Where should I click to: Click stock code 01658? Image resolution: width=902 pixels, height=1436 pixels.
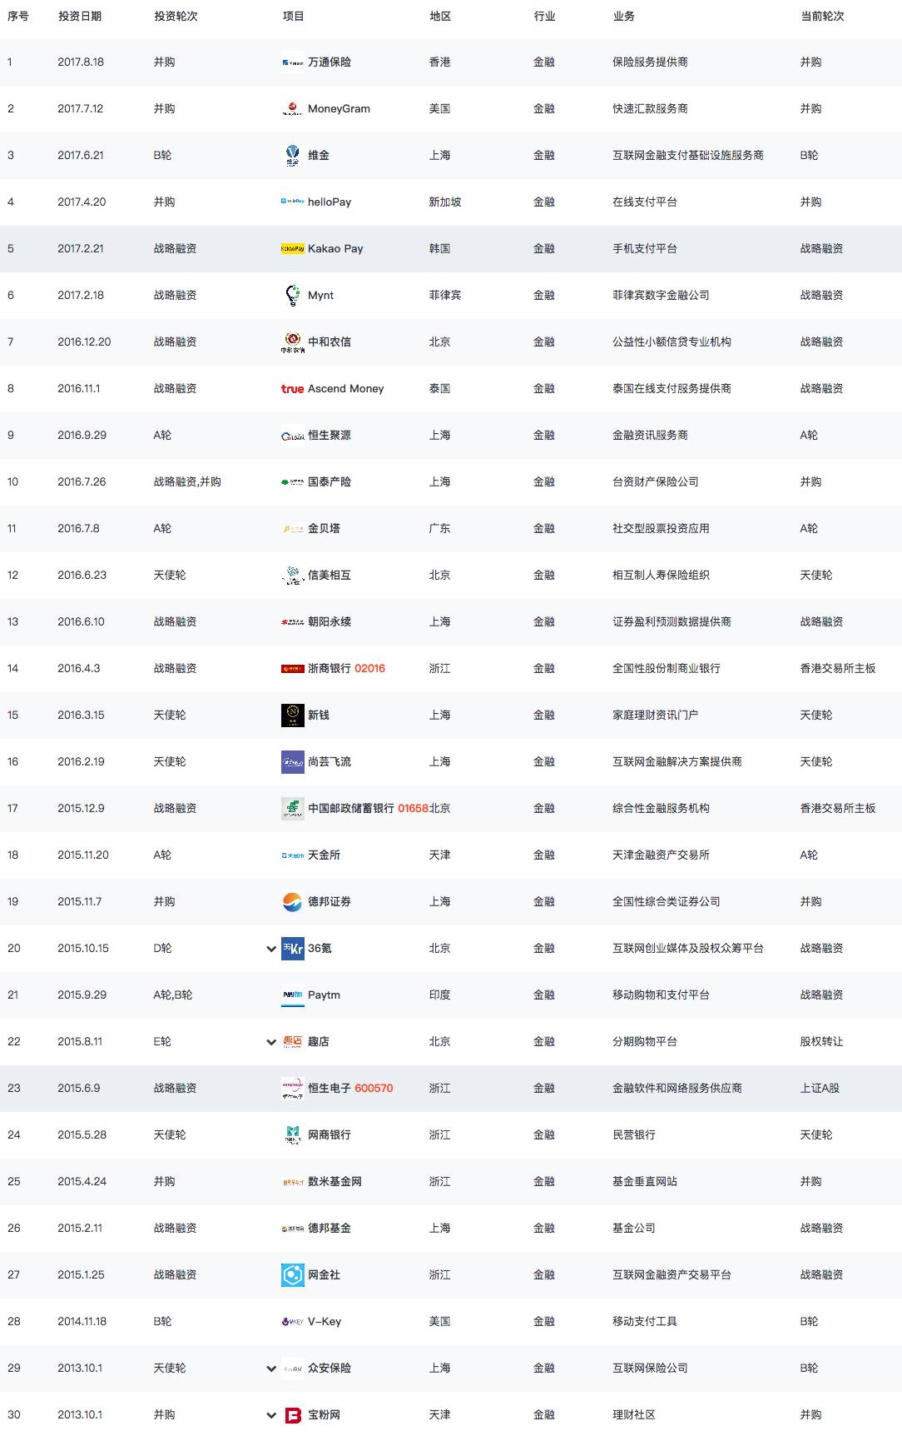413,809
